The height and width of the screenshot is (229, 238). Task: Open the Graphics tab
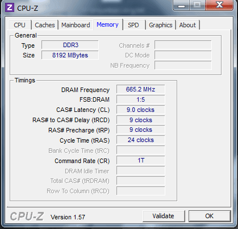coord(161,25)
